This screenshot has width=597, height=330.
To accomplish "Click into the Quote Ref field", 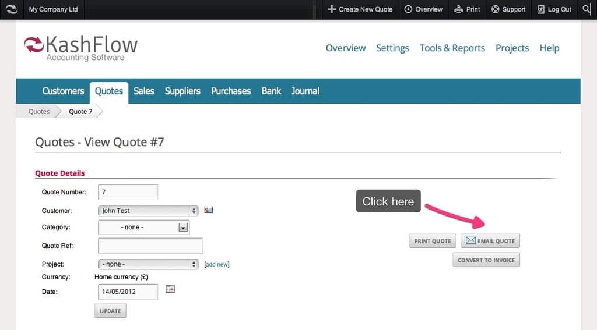I will pos(150,246).
